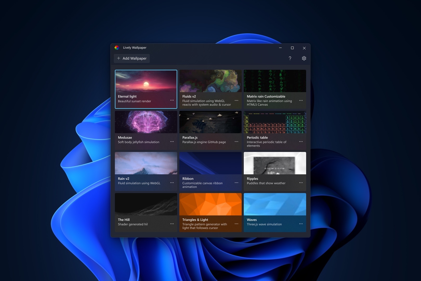Image resolution: width=421 pixels, height=281 pixels.
Task: Pick the Waves blue thumbnail
Action: coord(275,204)
